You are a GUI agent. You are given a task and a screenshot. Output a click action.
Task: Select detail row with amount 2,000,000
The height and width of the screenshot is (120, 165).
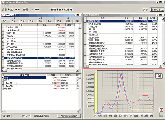40,83
